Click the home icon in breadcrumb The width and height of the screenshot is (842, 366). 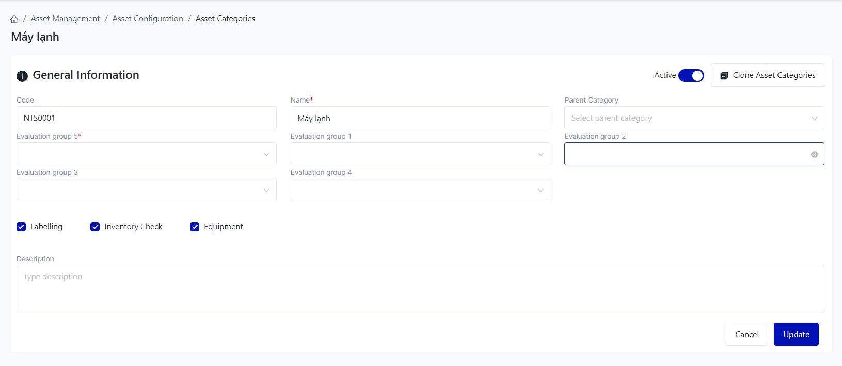14,19
